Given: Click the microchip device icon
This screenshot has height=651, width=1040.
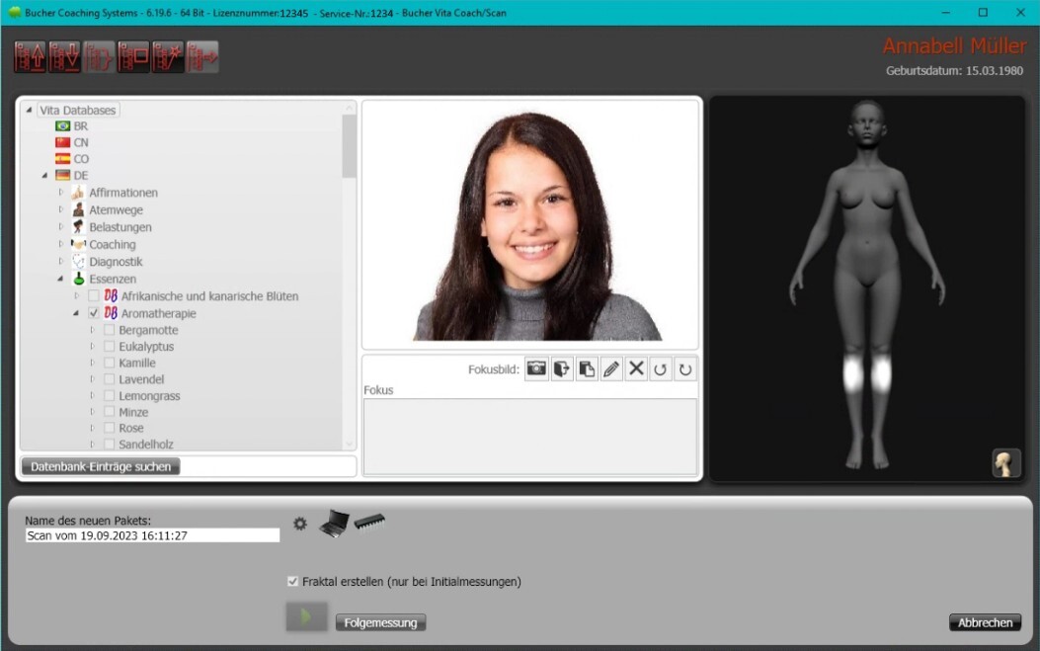Looking at the screenshot, I should point(369,521).
